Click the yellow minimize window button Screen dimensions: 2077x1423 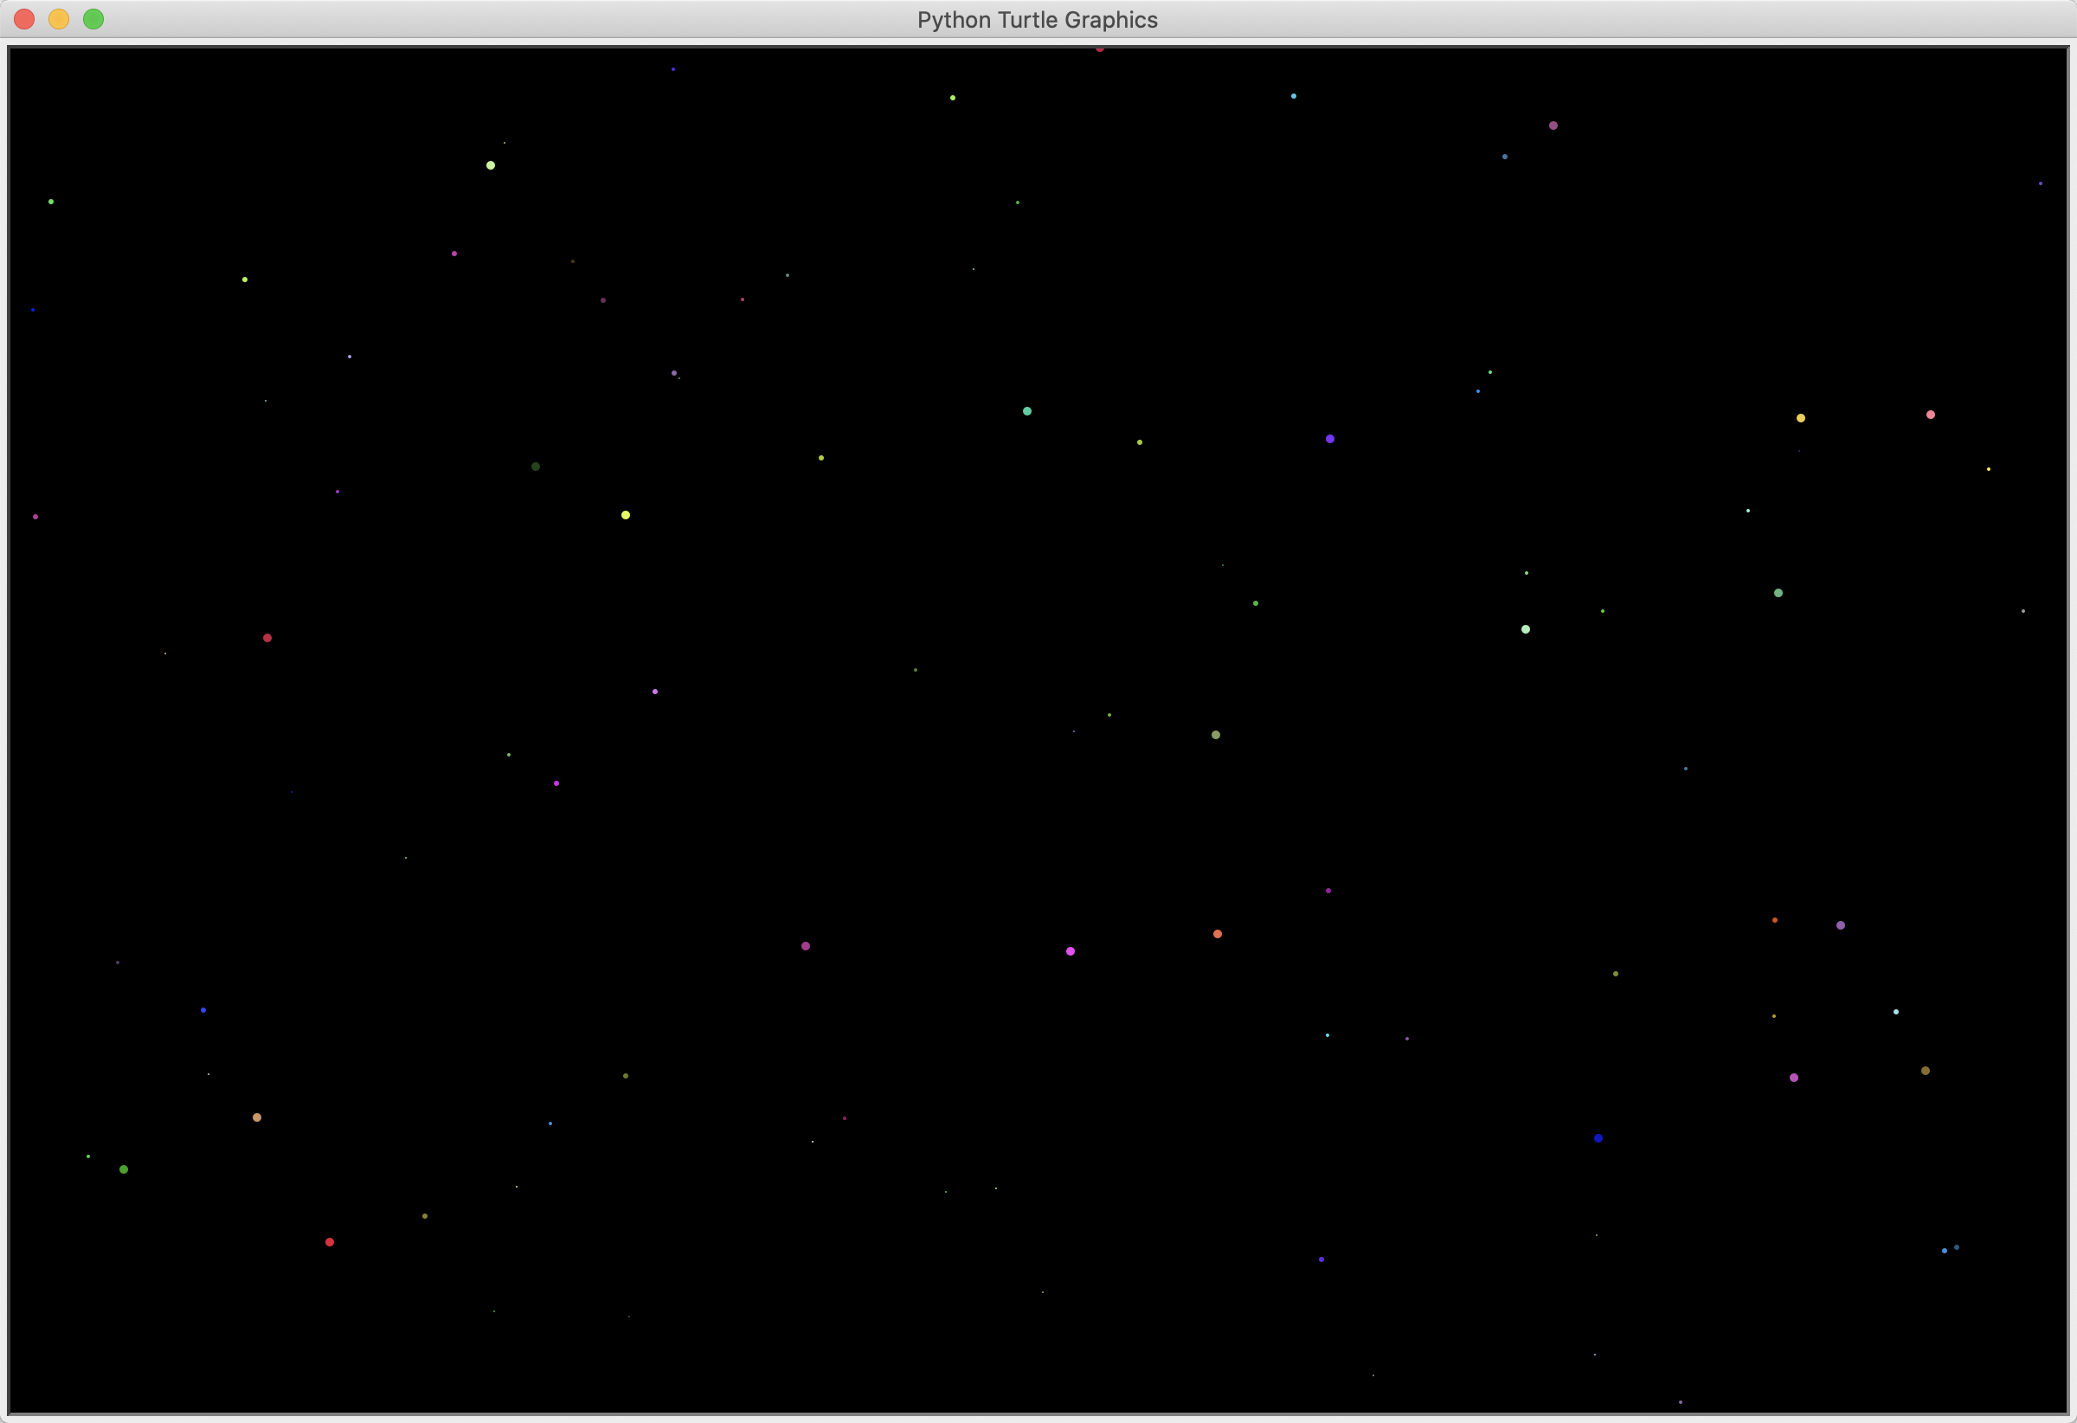pyautogui.click(x=59, y=19)
